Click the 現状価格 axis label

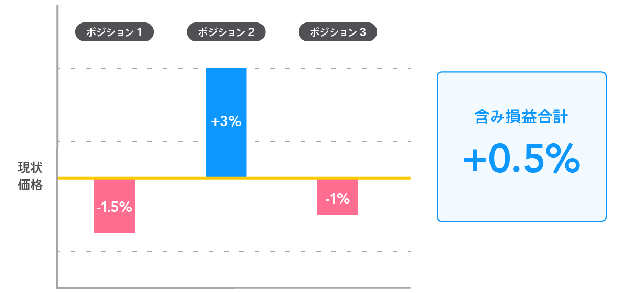(x=30, y=176)
